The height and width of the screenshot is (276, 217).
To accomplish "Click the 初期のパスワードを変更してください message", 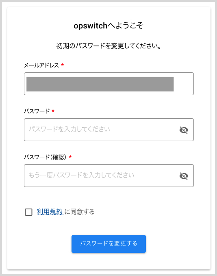I will tap(108, 46).
